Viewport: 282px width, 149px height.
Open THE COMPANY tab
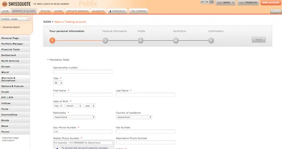pyautogui.click(x=139, y=11)
